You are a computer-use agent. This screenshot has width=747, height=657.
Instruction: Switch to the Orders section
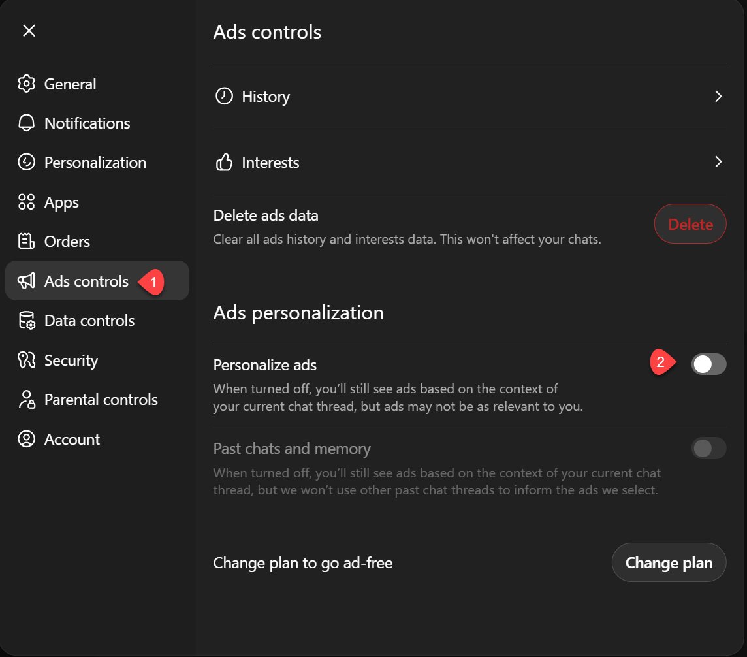tap(97, 241)
